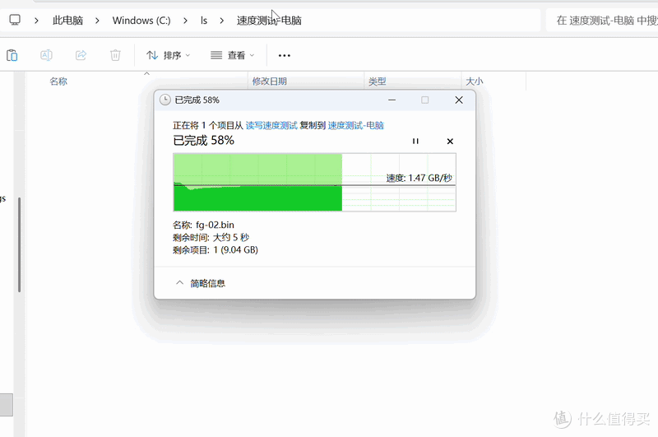Screen dimensions: 658x437
Task: Click the rename icon in toolbar
Action: 46,55
